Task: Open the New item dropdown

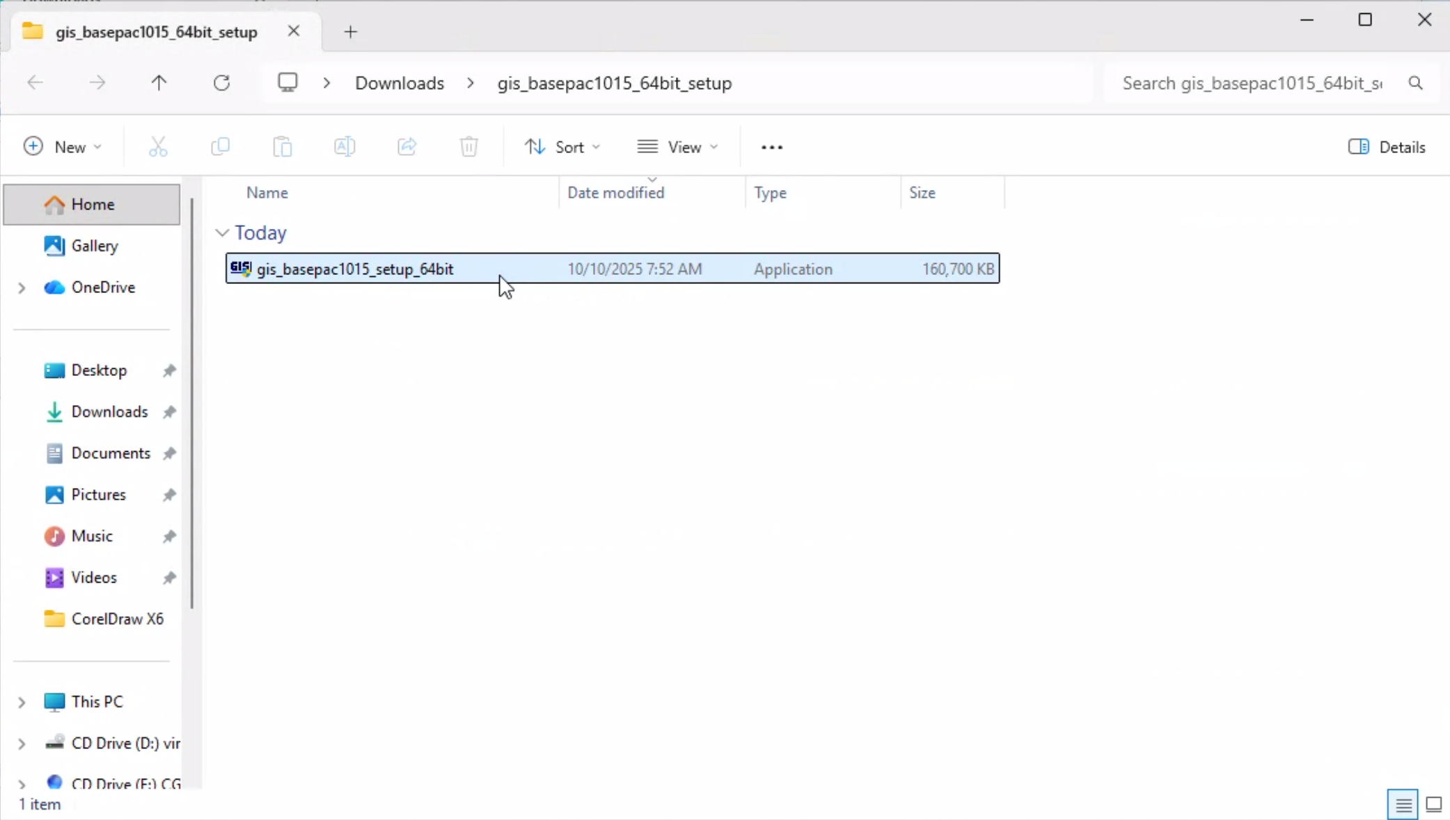Action: point(63,146)
